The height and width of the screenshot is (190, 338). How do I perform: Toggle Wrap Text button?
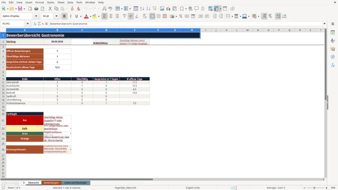(145, 16)
